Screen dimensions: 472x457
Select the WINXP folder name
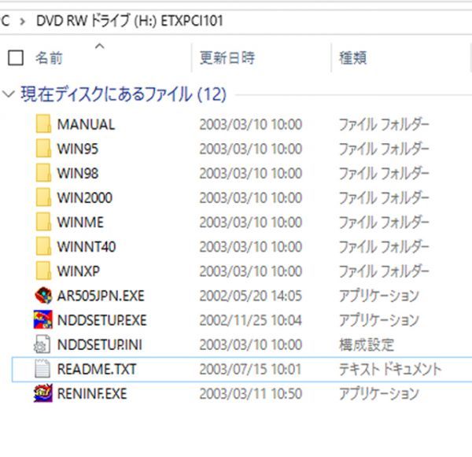[78, 271]
